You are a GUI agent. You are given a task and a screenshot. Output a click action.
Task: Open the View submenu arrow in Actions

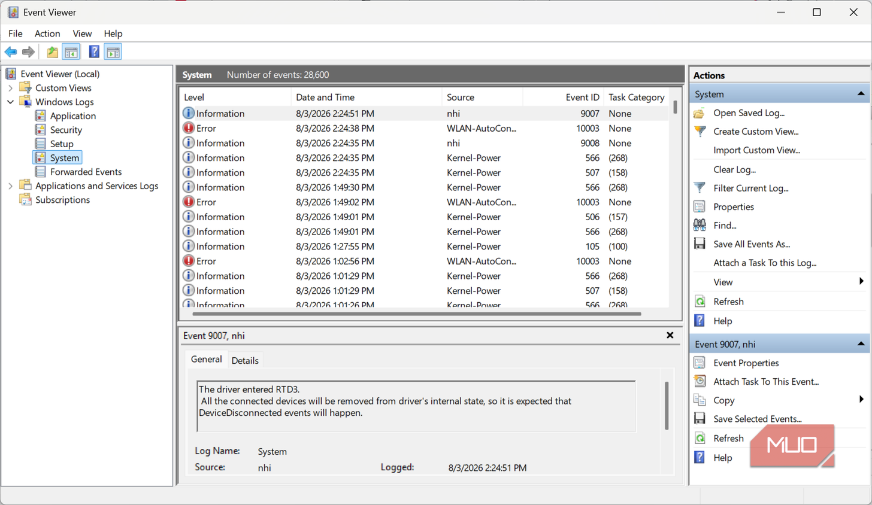coord(861,281)
